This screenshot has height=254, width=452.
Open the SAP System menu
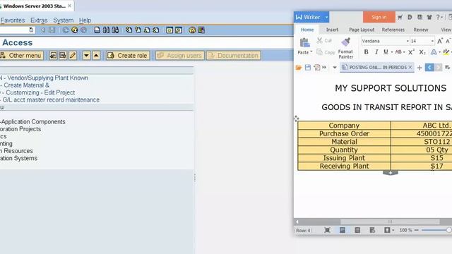[x=63, y=20]
